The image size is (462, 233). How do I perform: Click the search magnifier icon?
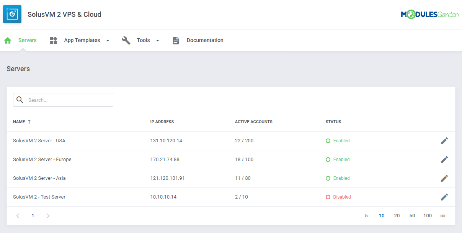coord(20,100)
